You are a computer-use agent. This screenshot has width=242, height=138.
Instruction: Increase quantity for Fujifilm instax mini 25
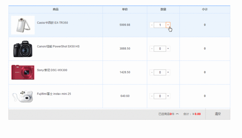[168, 96]
